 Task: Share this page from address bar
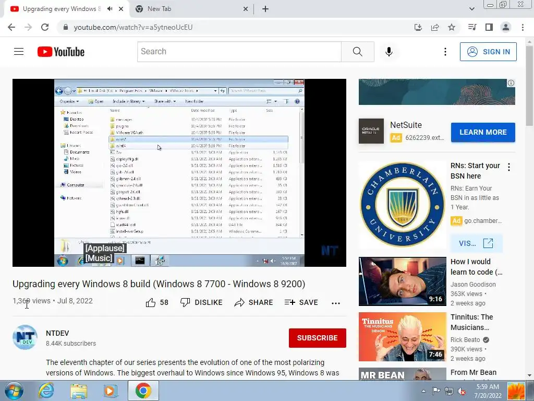click(x=435, y=27)
